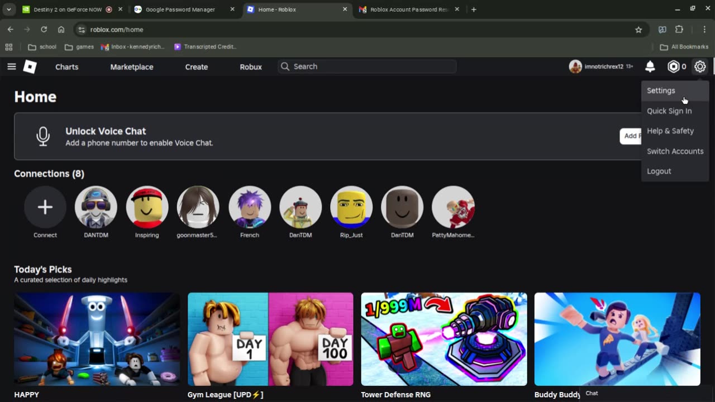Click the plus Connect button
Screen dimensions: 715x402
[x=45, y=207]
